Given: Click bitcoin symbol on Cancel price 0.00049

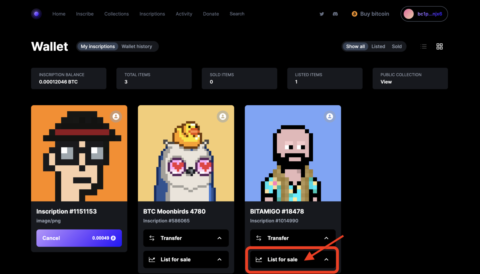Looking at the screenshot, I should [113, 238].
